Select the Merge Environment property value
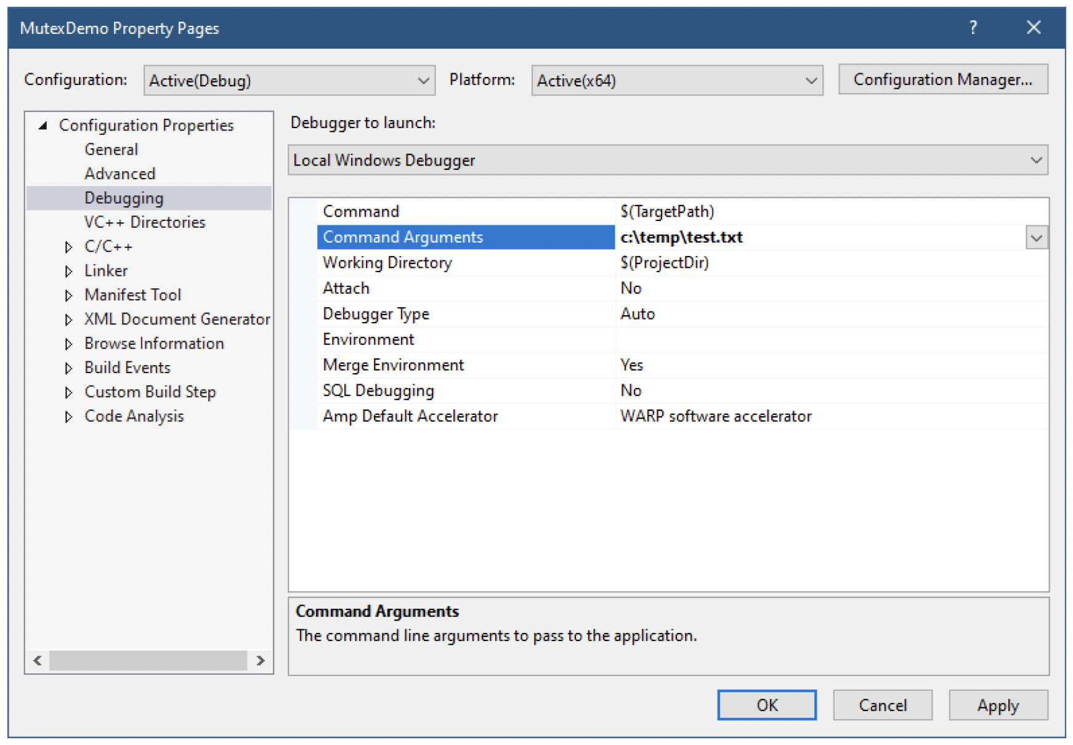 pos(632,365)
